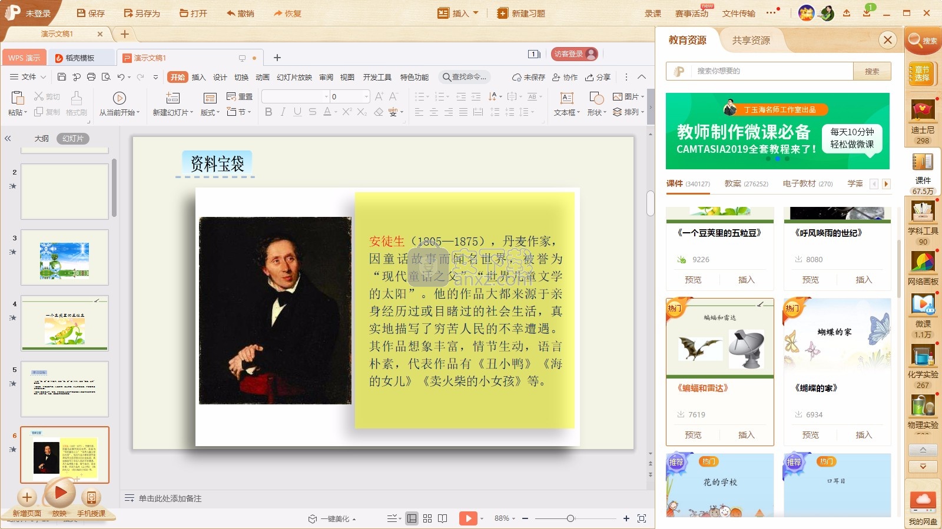942x529 pixels.
Task: Toggle superscript formatting
Action: (347, 112)
